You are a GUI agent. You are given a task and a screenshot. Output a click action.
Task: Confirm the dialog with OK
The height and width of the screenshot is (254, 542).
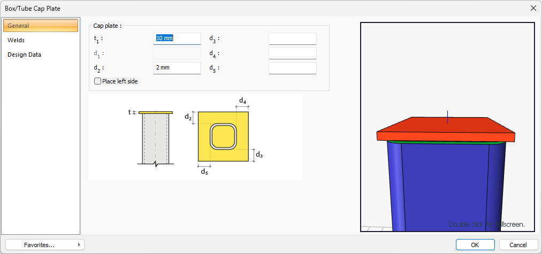click(x=475, y=244)
